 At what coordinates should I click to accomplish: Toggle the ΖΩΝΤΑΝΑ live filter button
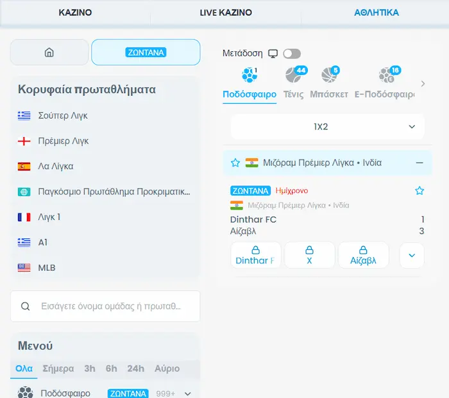[146, 53]
